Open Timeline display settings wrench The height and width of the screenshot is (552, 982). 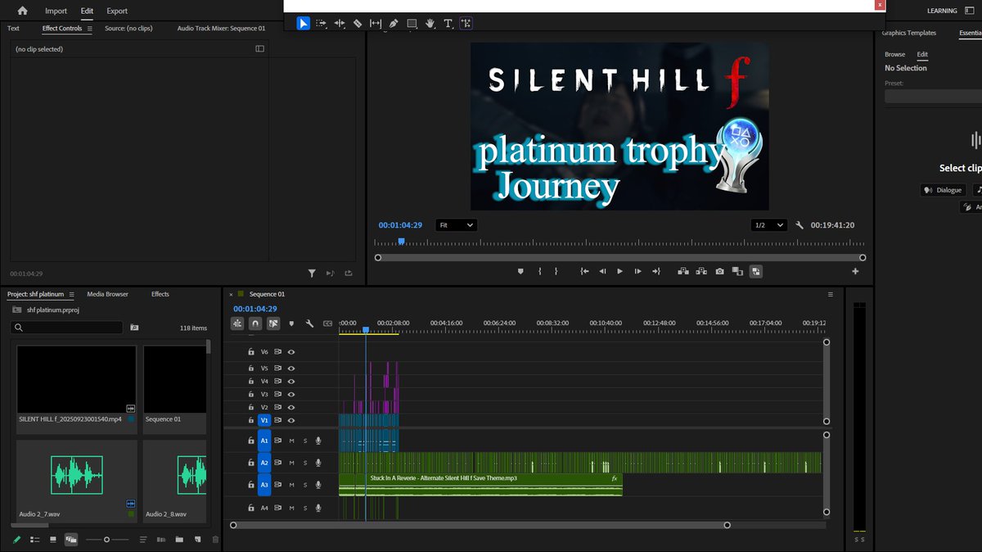coord(309,324)
